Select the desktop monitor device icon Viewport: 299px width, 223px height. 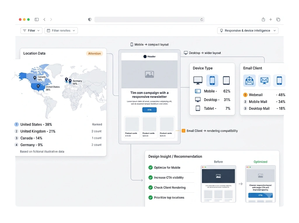pyautogui.click(x=198, y=80)
